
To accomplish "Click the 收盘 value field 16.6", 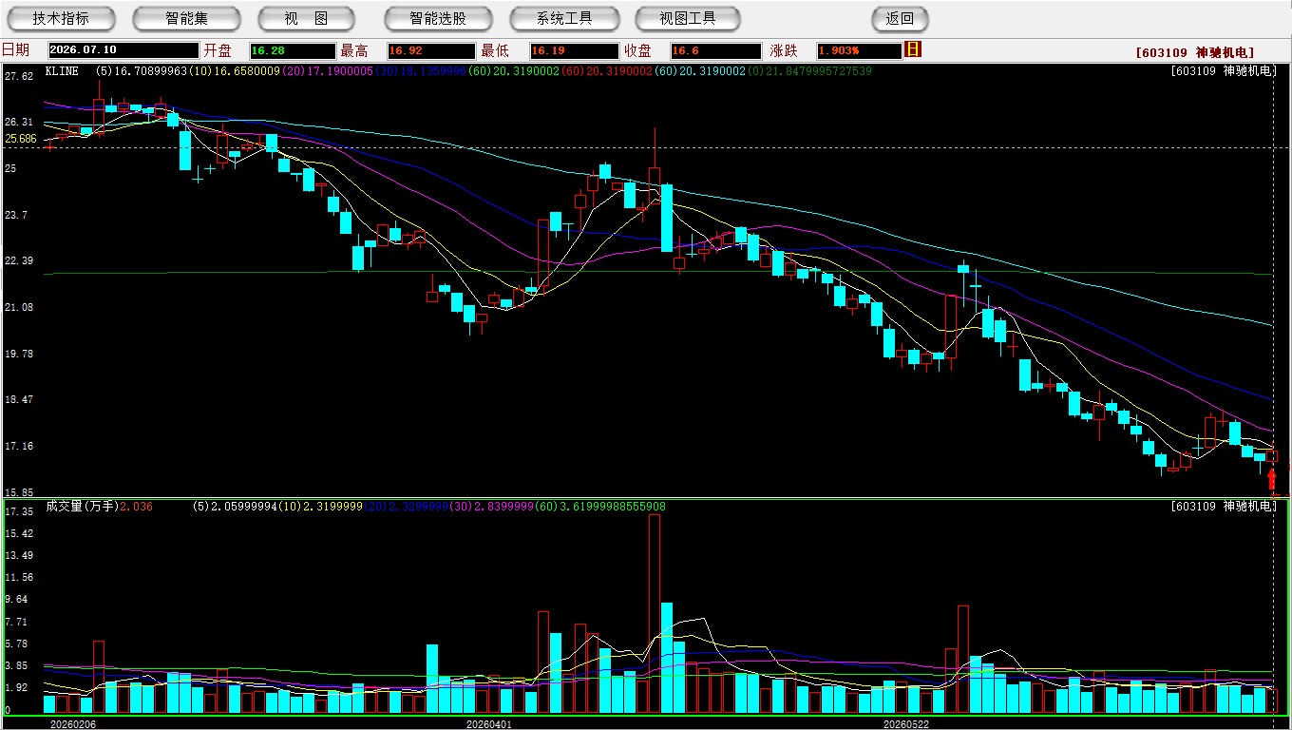I will [716, 50].
